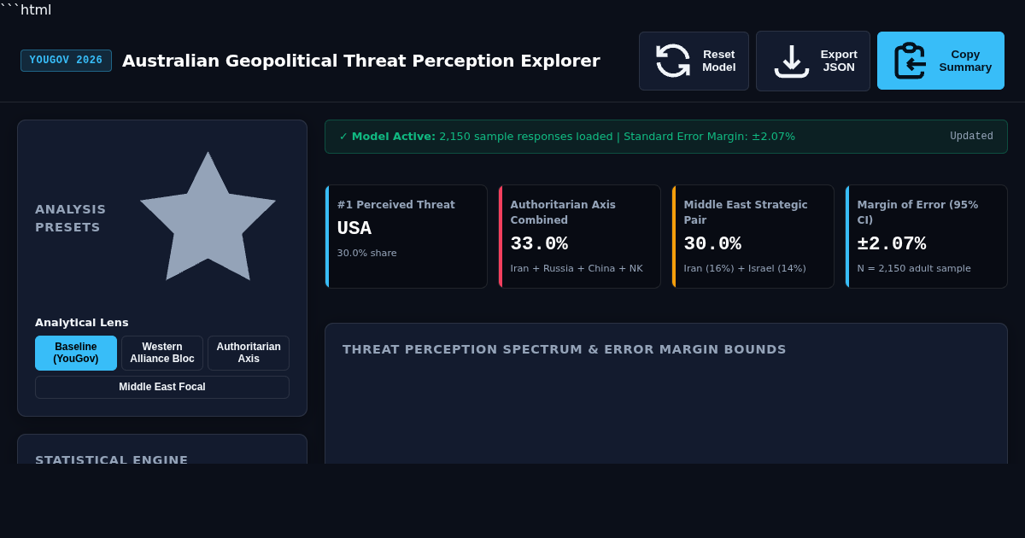Click the Updated status text
This screenshot has height=538, width=1025.
(x=971, y=137)
